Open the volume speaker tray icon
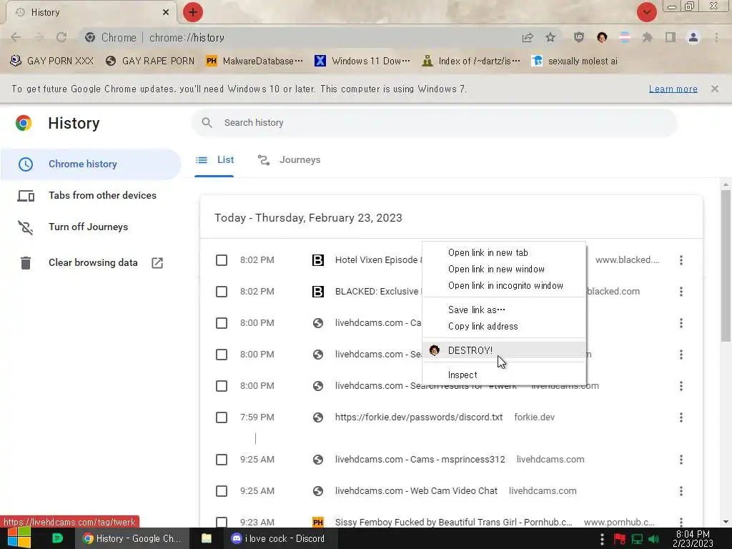 point(653,539)
